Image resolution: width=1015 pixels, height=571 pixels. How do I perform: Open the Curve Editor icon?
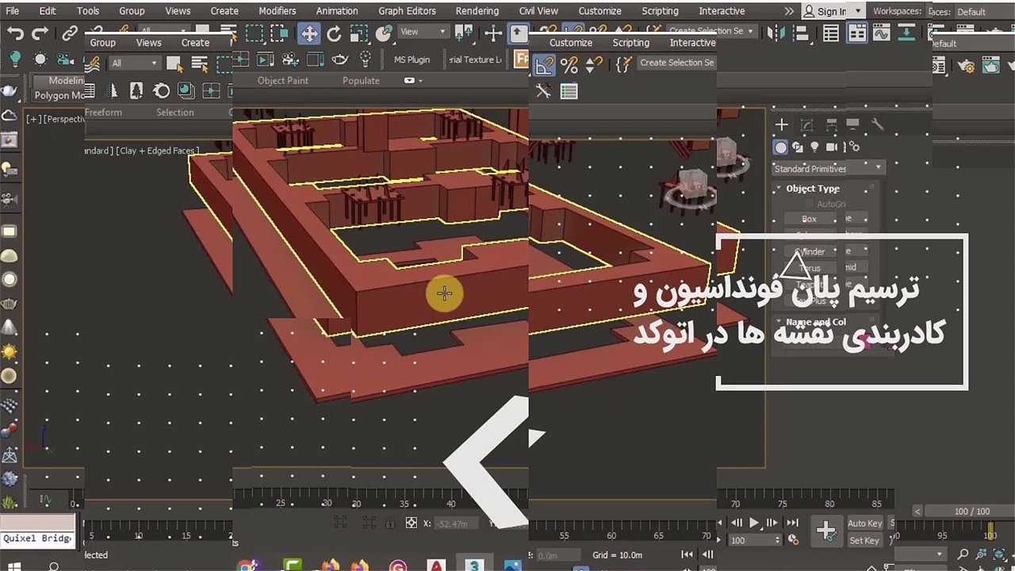point(881,33)
